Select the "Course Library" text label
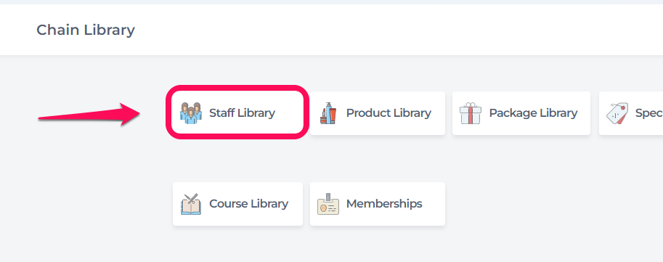663x262 pixels. (x=248, y=204)
